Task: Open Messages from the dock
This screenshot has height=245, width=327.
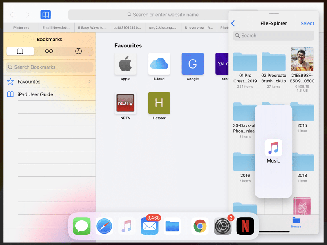Action: click(81, 225)
